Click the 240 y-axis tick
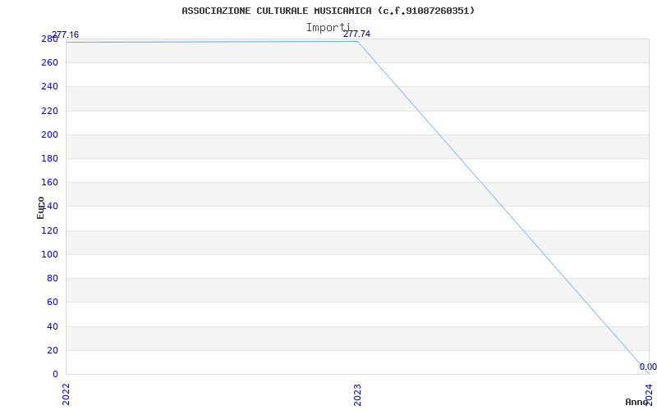 click(49, 87)
